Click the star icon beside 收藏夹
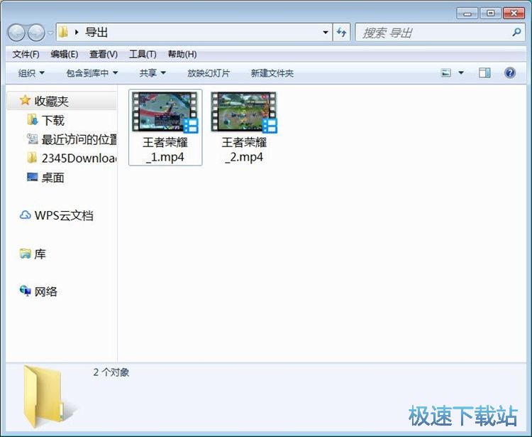This screenshot has width=532, height=437. pyautogui.click(x=25, y=100)
